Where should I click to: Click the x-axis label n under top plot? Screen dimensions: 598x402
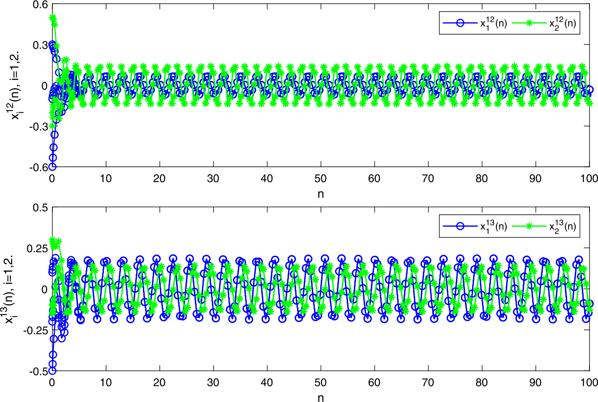pyautogui.click(x=321, y=195)
